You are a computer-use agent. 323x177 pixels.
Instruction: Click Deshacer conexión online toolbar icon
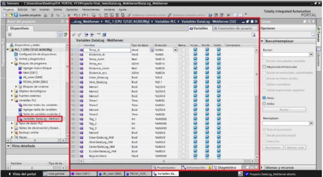pos(169,15)
